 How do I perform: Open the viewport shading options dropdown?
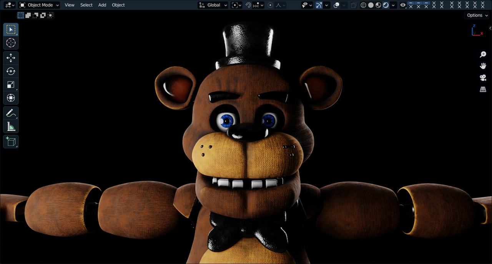pyautogui.click(x=393, y=5)
